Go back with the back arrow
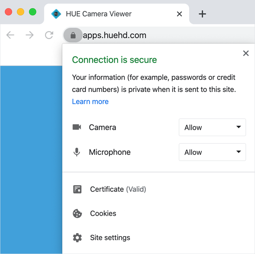Image resolution: width=255 pixels, height=254 pixels. [10, 35]
